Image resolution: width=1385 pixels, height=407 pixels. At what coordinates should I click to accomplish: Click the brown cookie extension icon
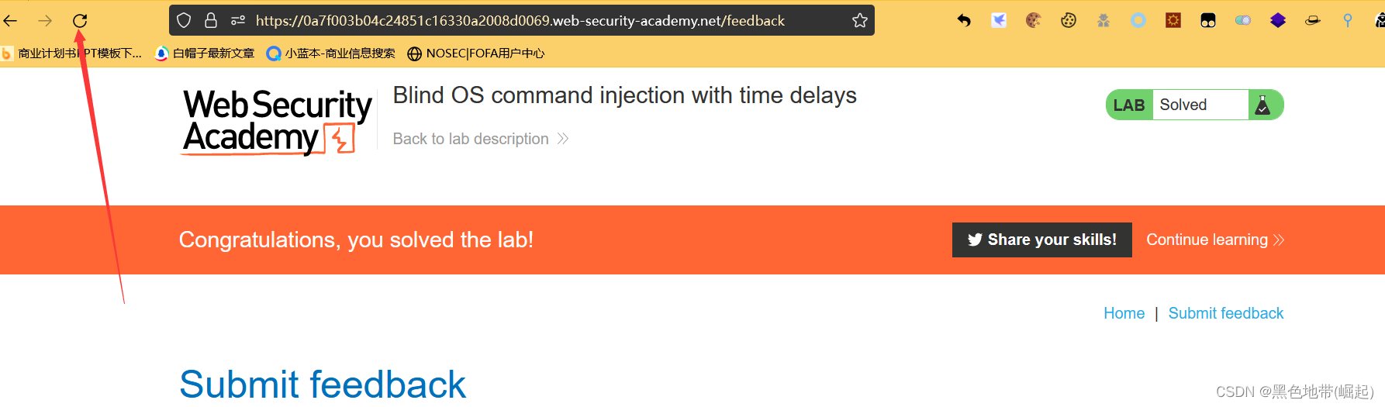click(1033, 21)
